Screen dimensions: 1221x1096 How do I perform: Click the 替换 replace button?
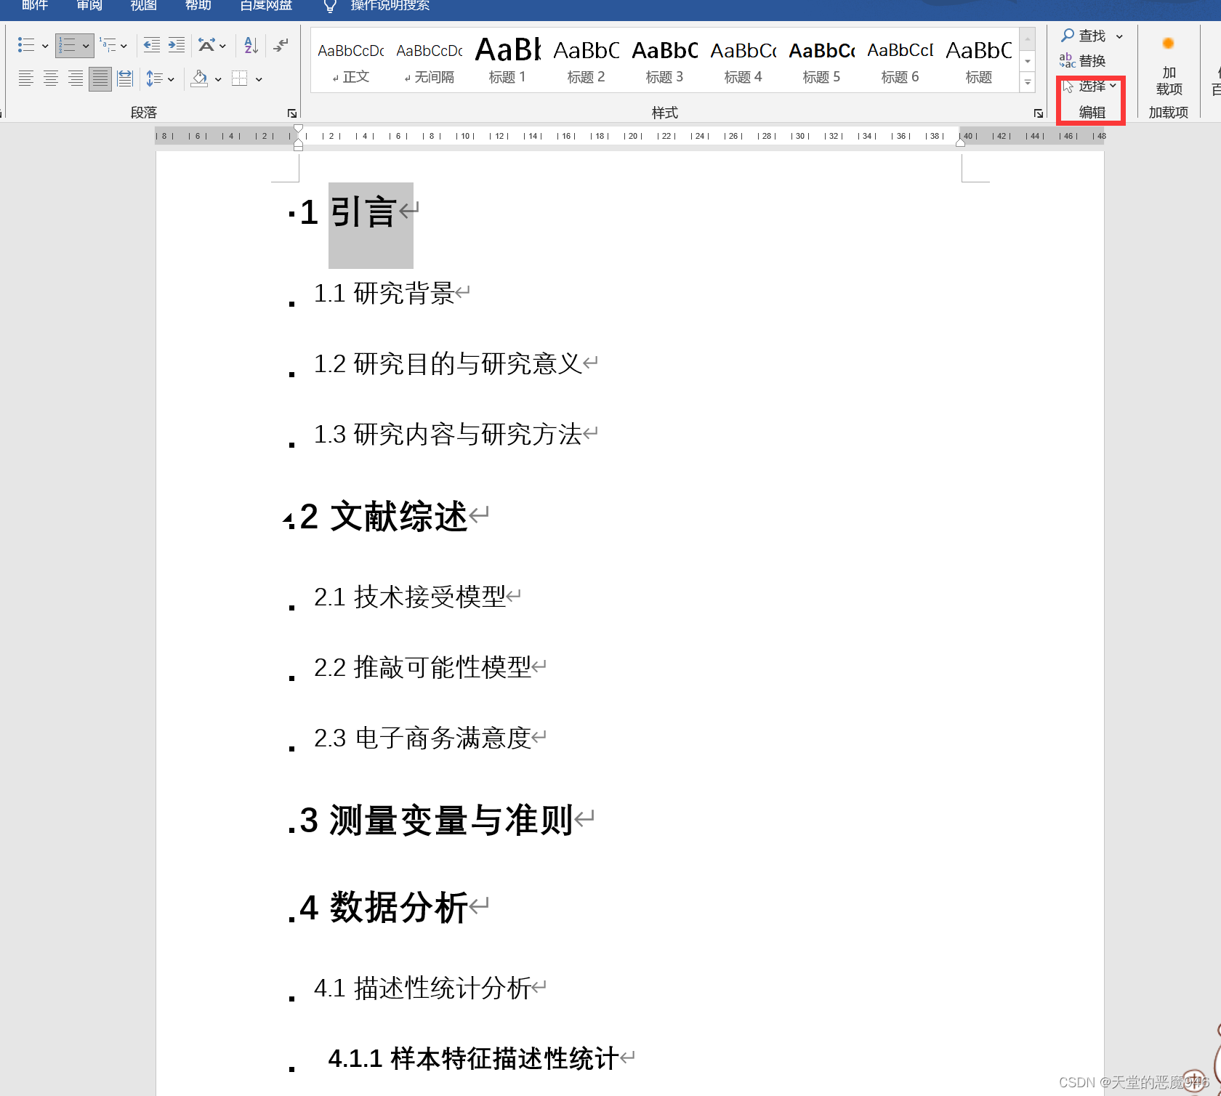coord(1082,61)
